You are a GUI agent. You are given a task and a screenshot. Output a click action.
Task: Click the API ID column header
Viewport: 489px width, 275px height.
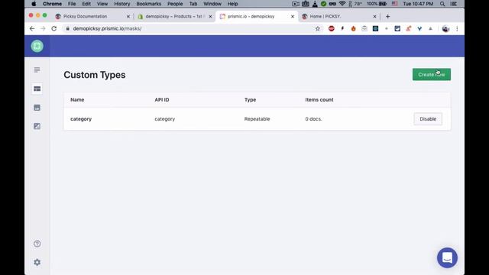(162, 100)
